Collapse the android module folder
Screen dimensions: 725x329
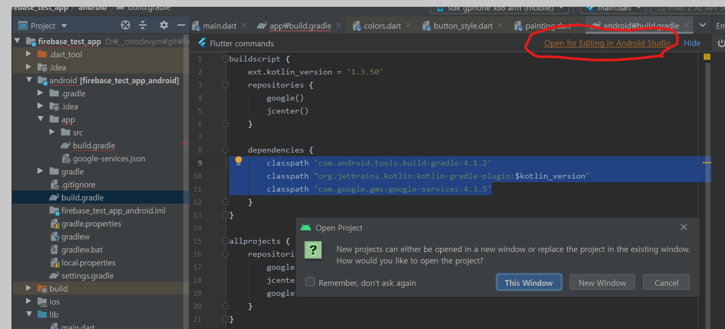(x=29, y=80)
